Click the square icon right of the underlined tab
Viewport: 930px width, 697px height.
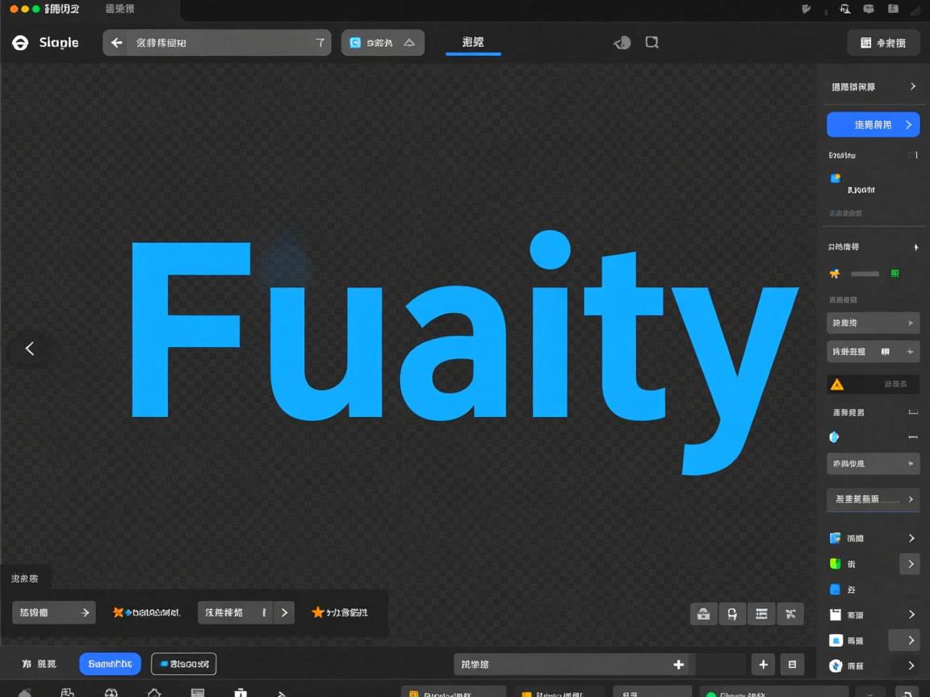[x=651, y=43]
